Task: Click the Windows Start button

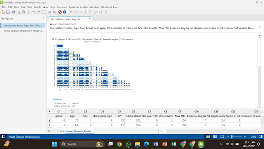Action: (55, 144)
